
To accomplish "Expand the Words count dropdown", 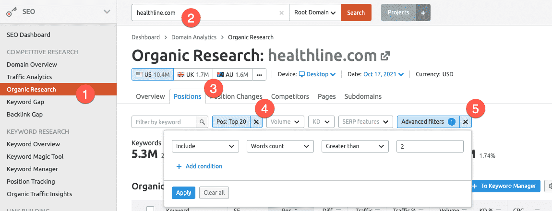I will tap(280, 146).
